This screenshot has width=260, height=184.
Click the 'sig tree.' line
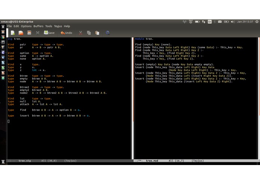coord(15,39)
